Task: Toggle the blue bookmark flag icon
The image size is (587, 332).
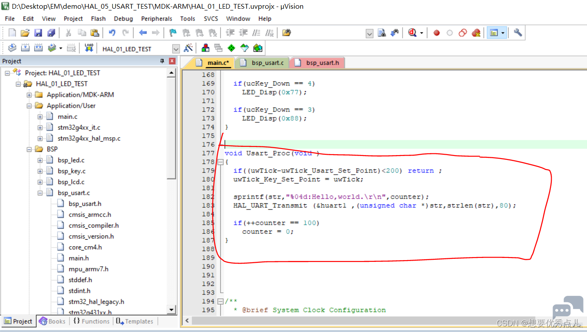Action: click(173, 33)
